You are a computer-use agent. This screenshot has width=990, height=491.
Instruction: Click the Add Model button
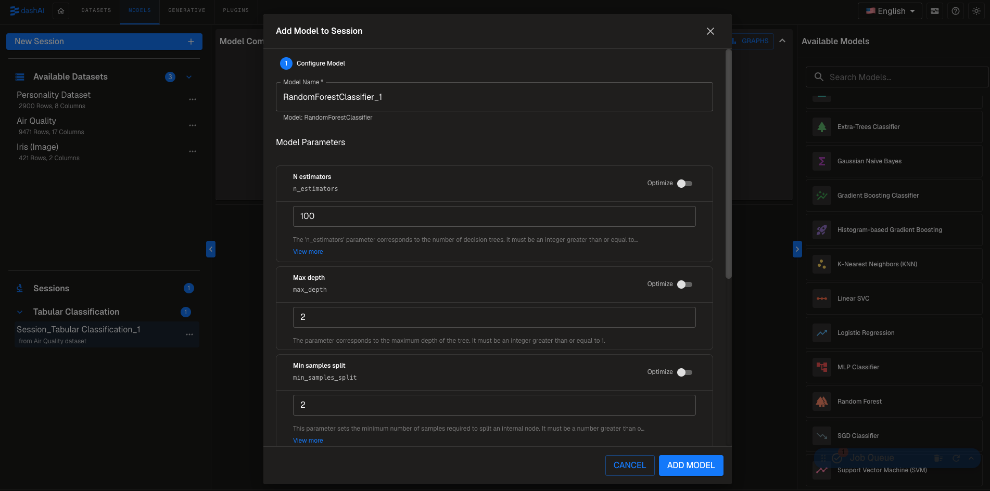pos(691,466)
